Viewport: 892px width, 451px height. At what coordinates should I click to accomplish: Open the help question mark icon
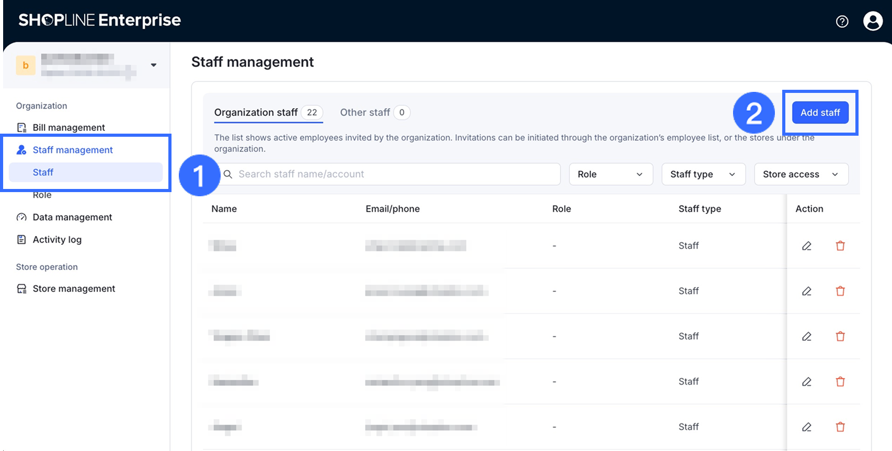(x=842, y=21)
